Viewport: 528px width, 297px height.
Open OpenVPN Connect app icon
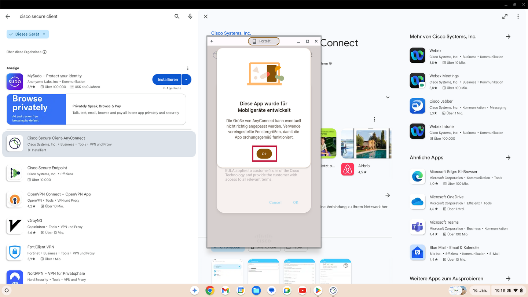pos(15,200)
